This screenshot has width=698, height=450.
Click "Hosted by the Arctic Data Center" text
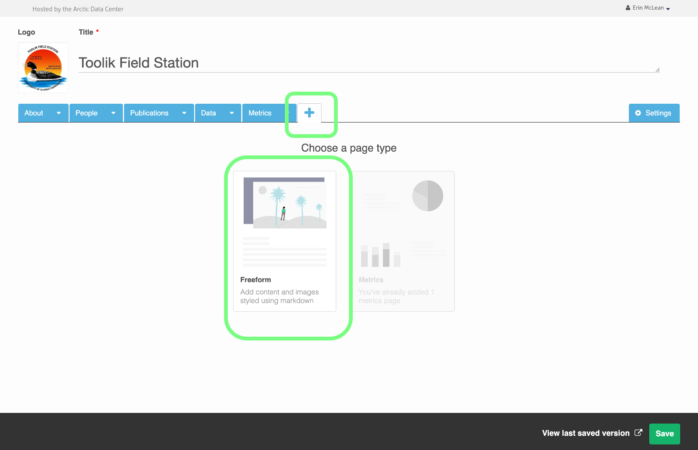click(x=78, y=9)
